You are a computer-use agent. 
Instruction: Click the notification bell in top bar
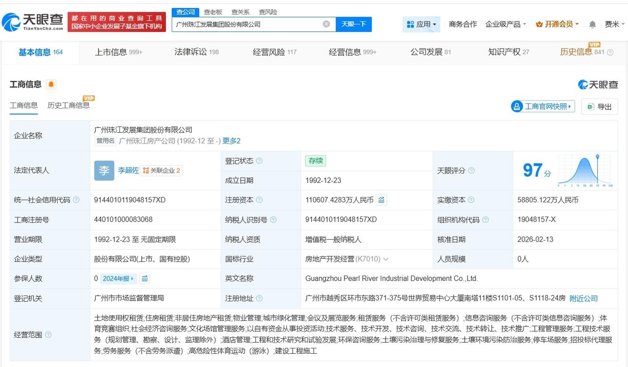[x=593, y=24]
